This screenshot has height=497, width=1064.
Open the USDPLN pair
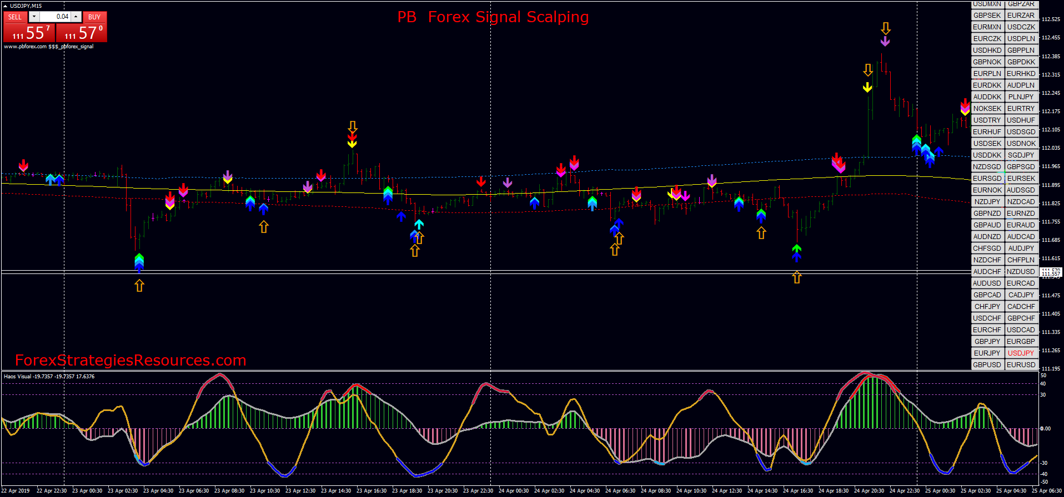[x=1021, y=38]
